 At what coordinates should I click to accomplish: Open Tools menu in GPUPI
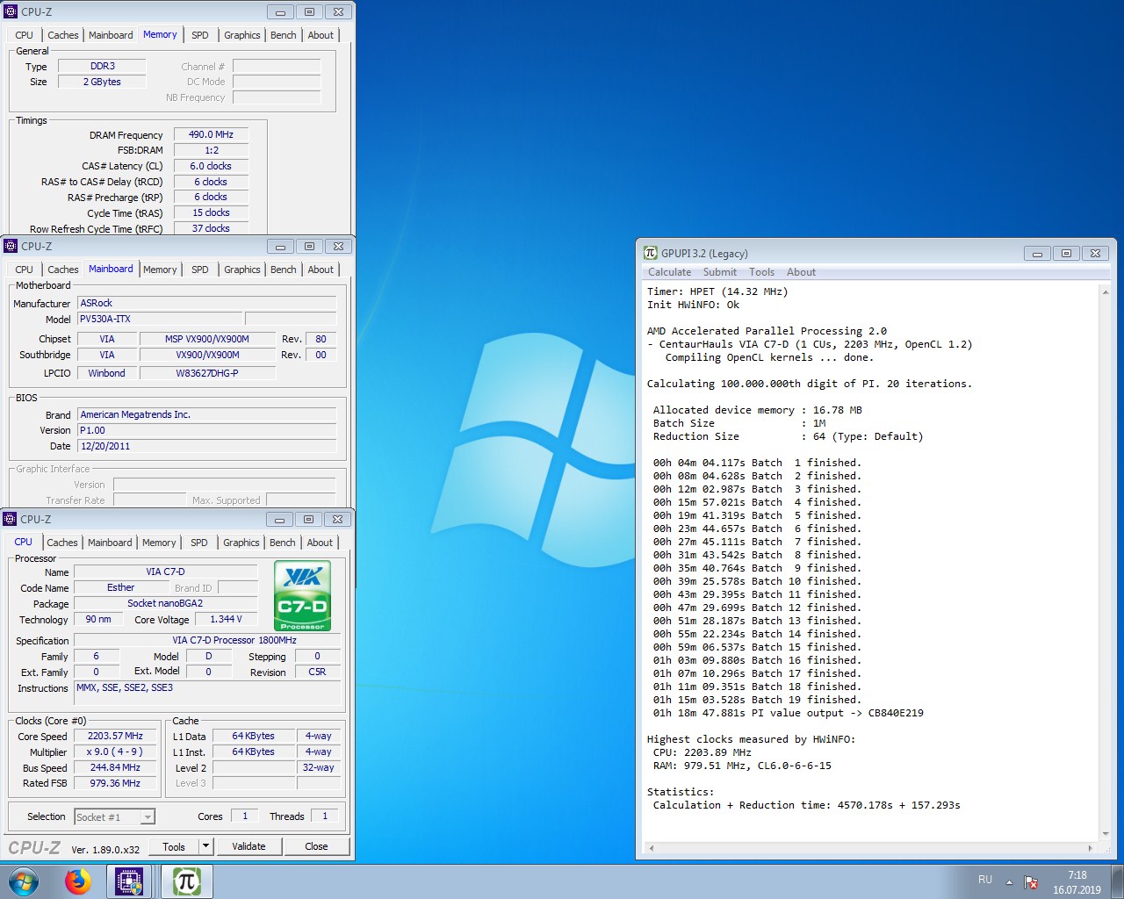click(761, 272)
